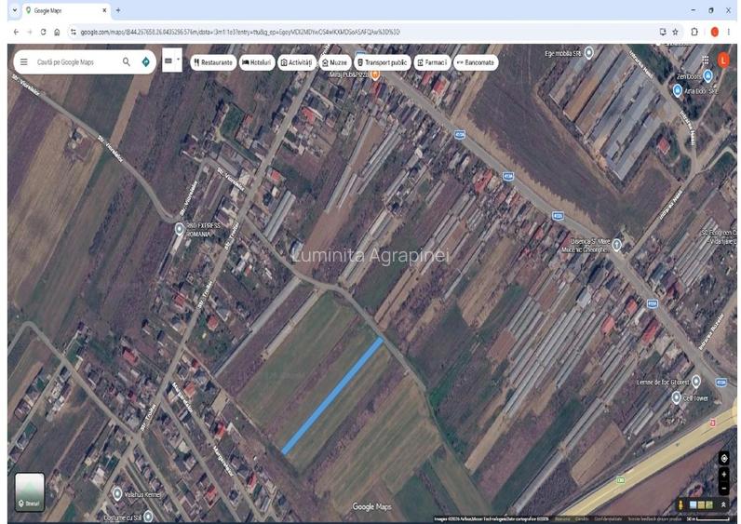741x524 pixels.
Task: Show my current location
Action: click(723, 458)
